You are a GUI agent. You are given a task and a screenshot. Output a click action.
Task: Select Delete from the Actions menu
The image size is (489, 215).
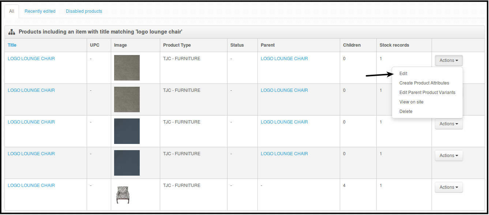pyautogui.click(x=406, y=112)
